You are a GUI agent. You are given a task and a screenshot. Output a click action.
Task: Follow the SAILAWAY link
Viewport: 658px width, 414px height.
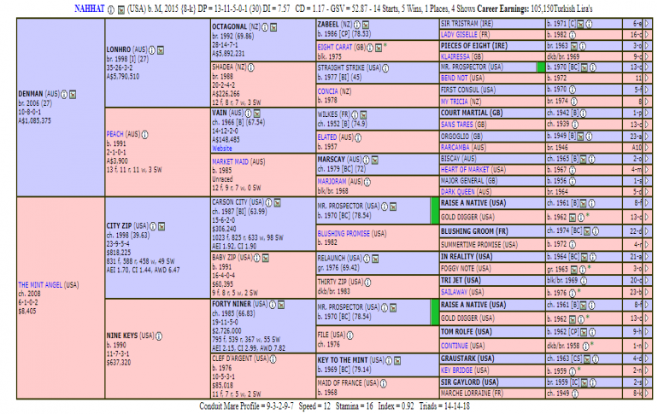click(454, 292)
